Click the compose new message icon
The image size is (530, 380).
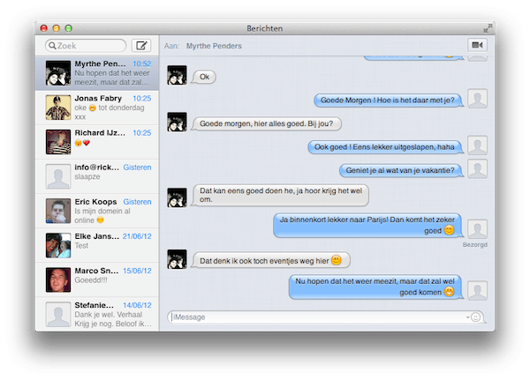click(141, 46)
